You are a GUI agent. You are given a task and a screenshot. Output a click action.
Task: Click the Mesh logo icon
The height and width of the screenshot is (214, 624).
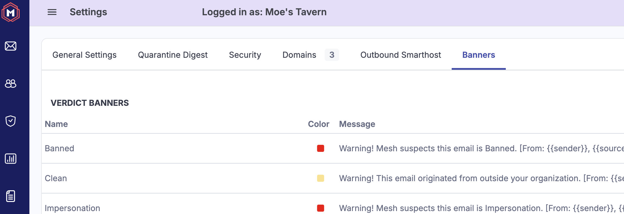11,12
